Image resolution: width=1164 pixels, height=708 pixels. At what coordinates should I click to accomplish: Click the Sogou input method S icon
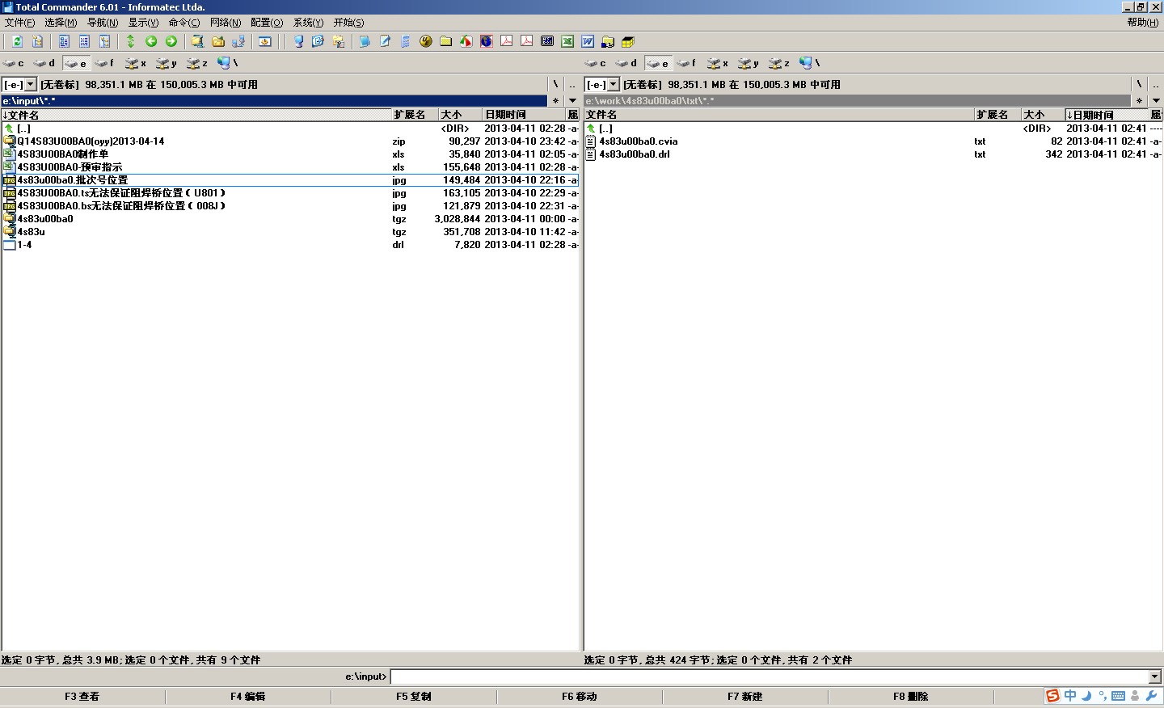tap(1052, 696)
